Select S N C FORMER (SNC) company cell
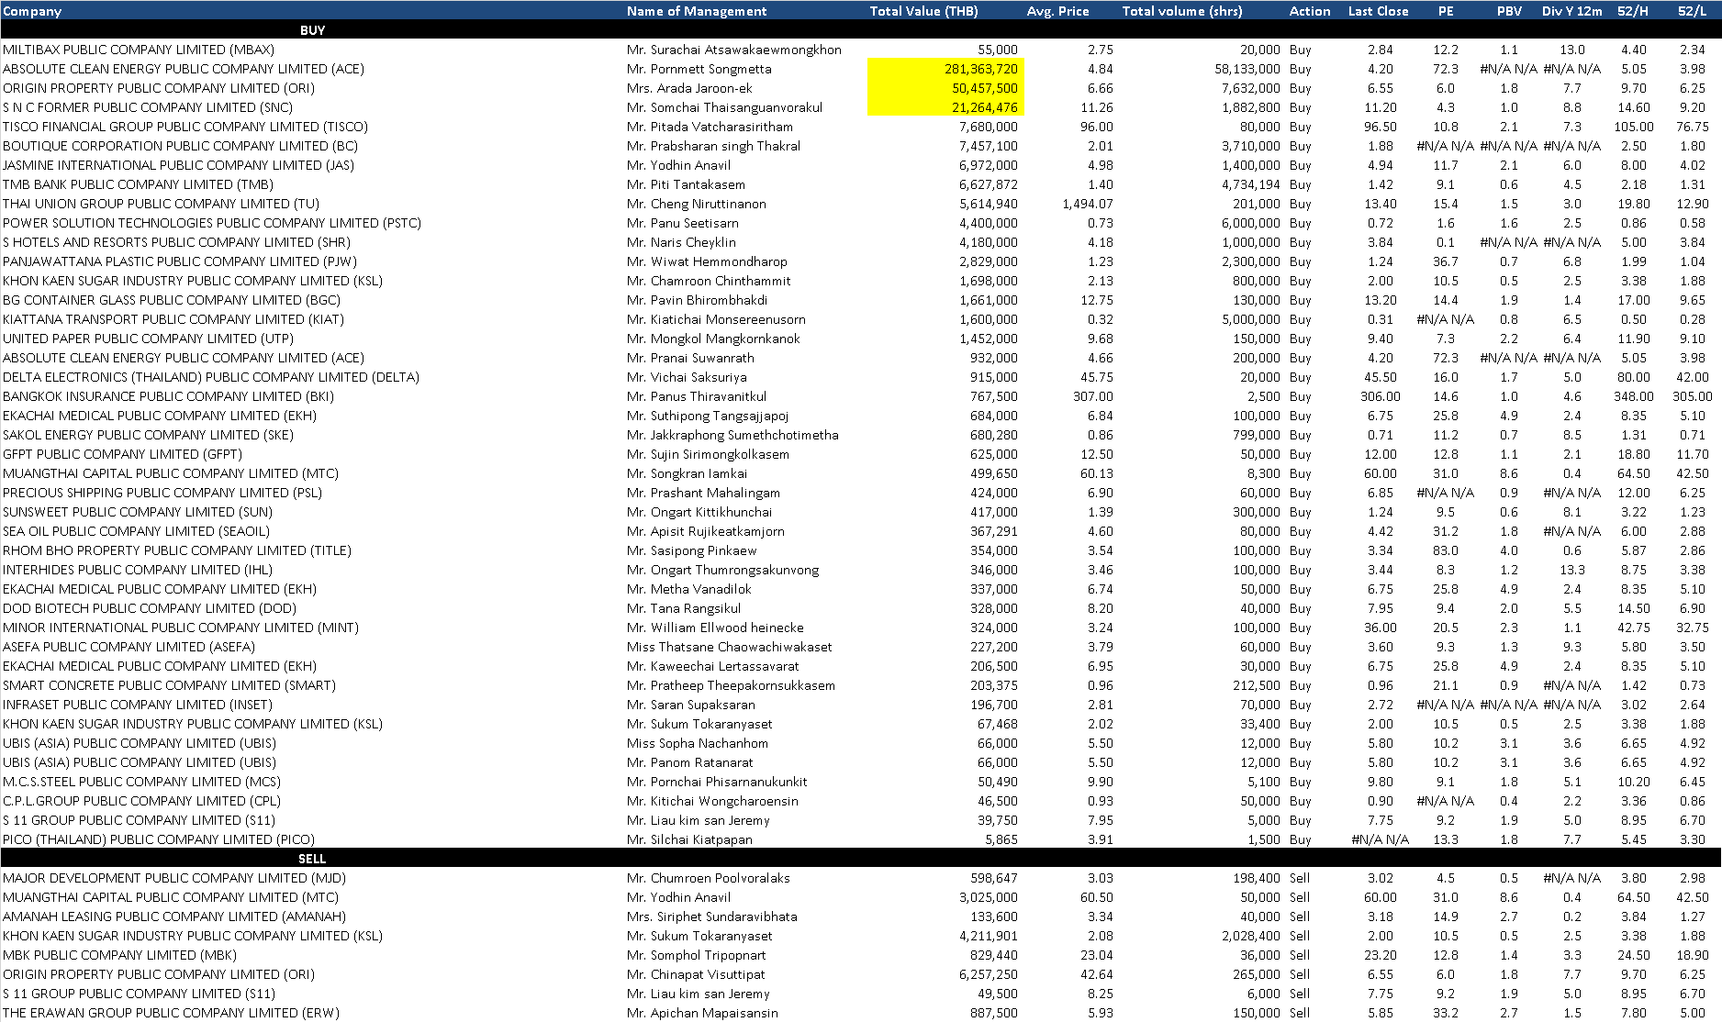The image size is (1722, 1022). coord(148,107)
